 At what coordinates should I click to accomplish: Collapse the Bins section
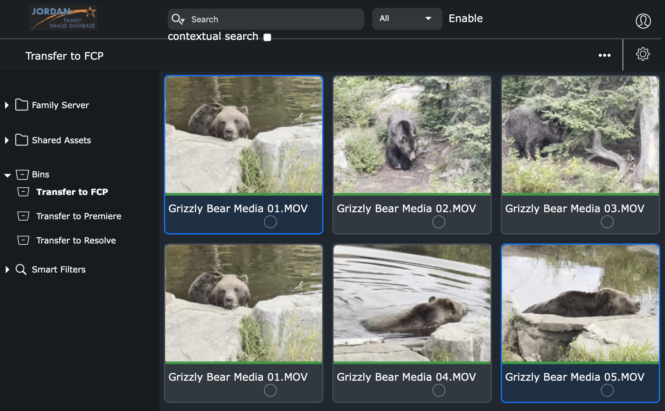(7, 175)
